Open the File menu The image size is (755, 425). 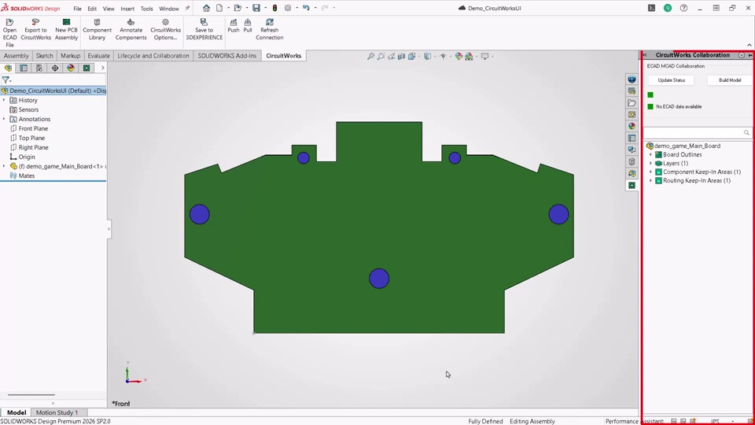point(77,9)
